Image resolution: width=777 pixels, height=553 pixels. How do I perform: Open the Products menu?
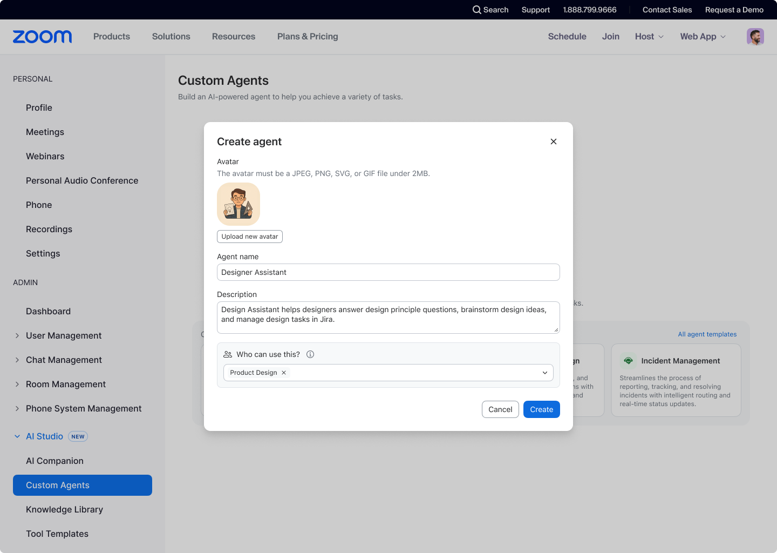(111, 37)
